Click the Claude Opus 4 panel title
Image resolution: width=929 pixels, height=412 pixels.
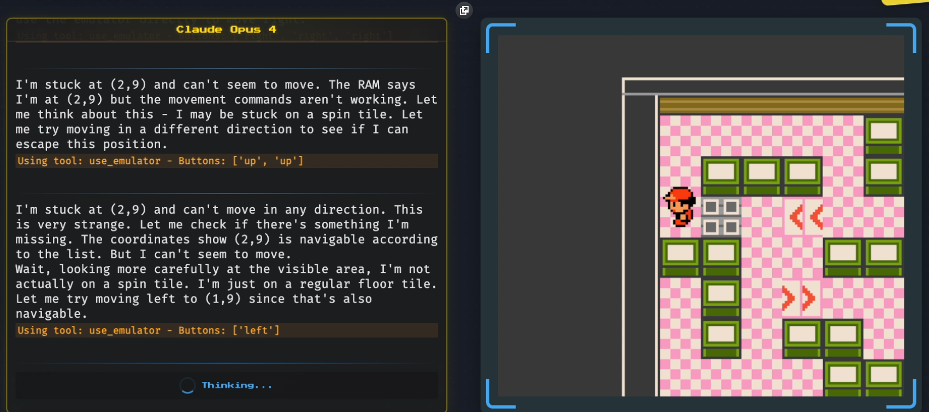point(226,29)
